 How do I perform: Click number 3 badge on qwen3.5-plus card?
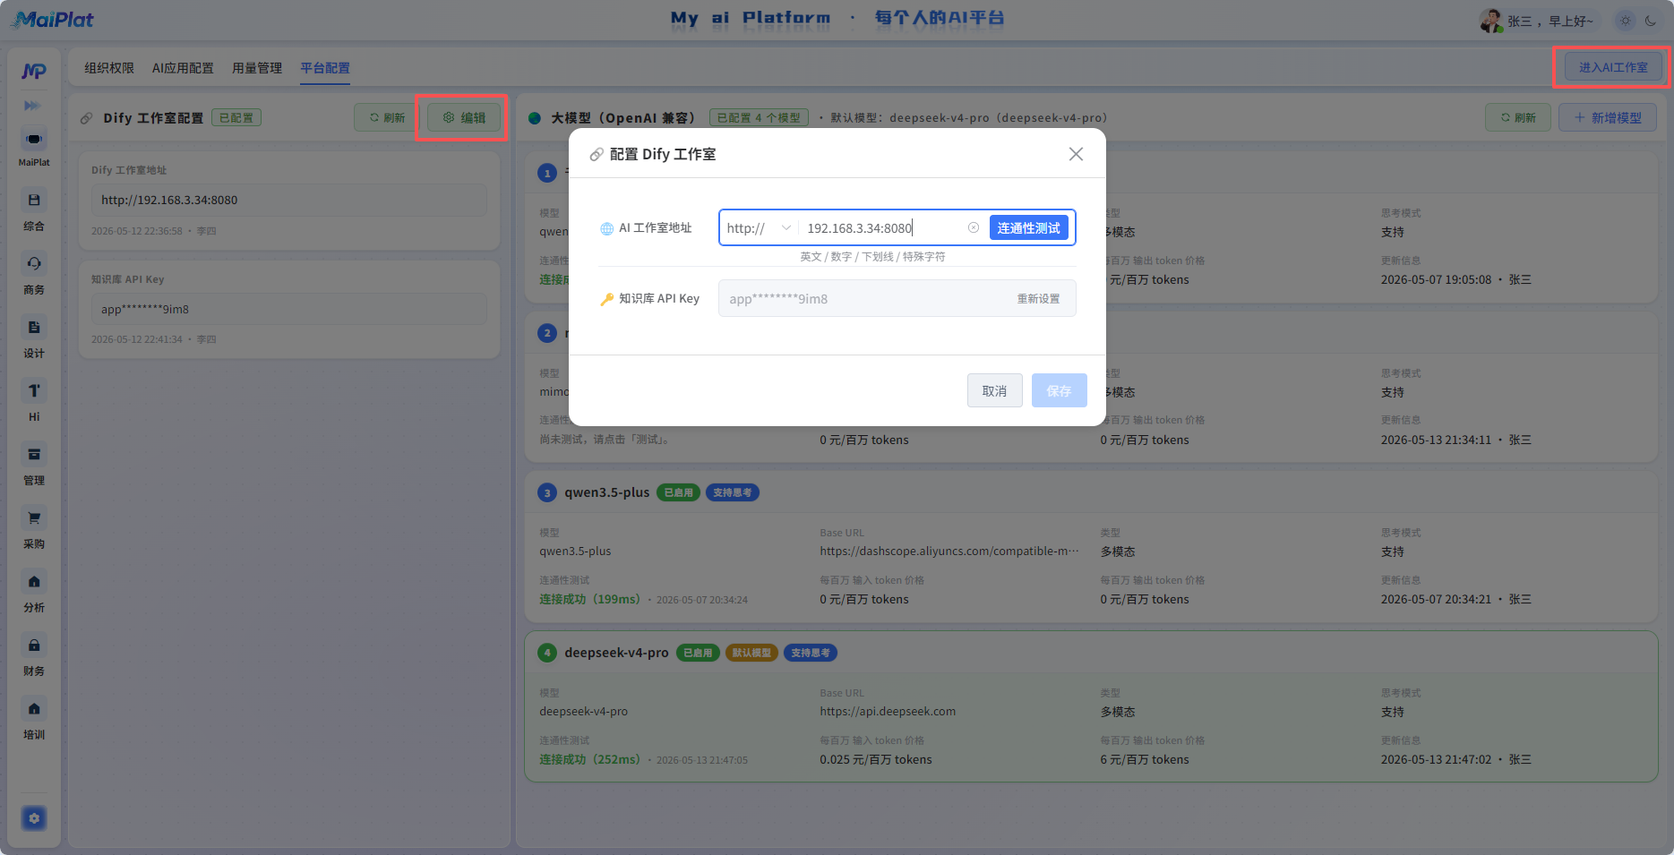point(547,492)
